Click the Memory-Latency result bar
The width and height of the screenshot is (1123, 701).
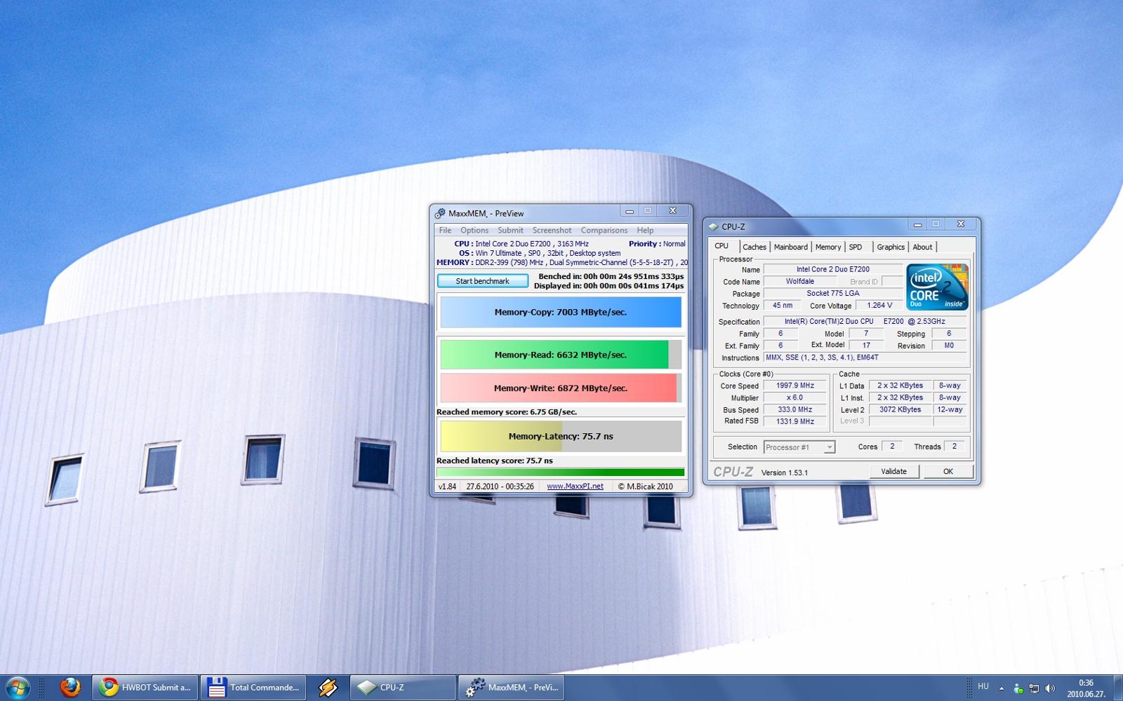click(561, 436)
